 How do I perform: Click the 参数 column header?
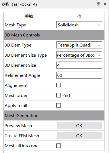click(29, 16)
